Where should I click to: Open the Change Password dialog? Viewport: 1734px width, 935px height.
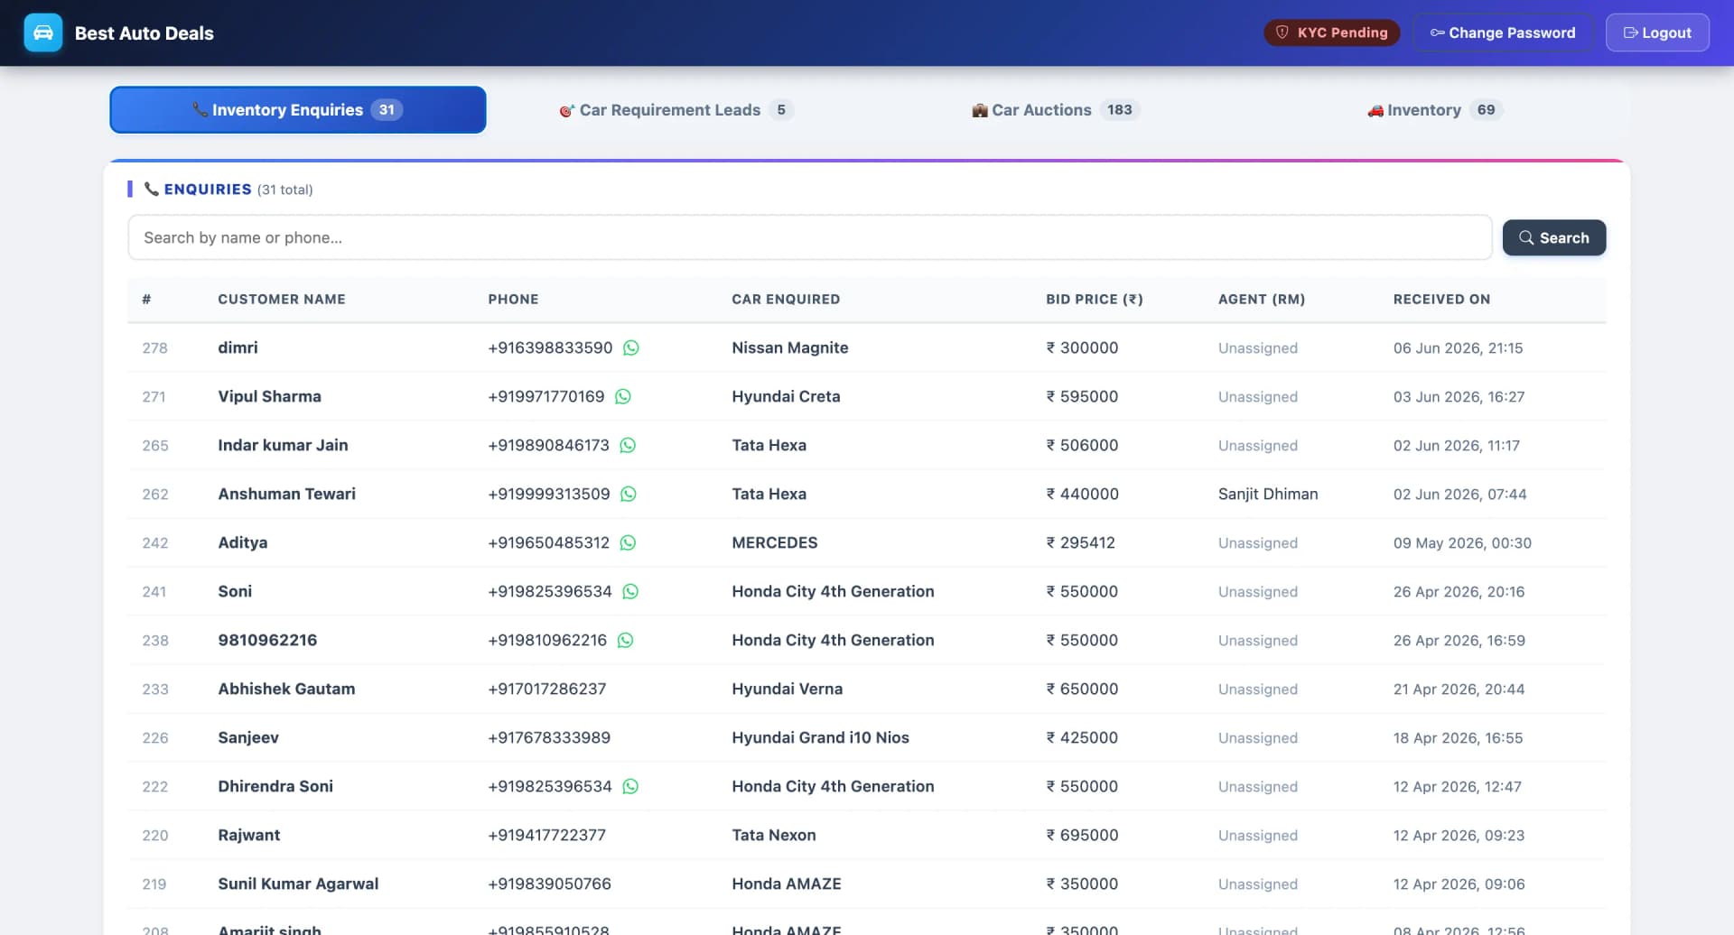1503,32
